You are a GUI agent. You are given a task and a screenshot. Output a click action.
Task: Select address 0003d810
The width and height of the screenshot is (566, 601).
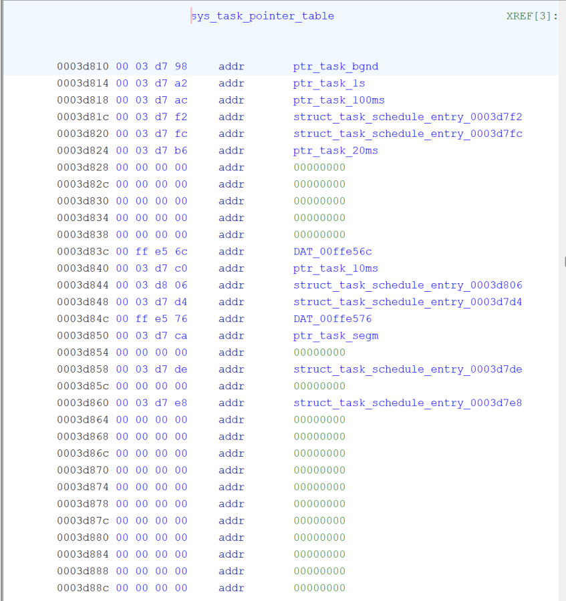coord(83,67)
